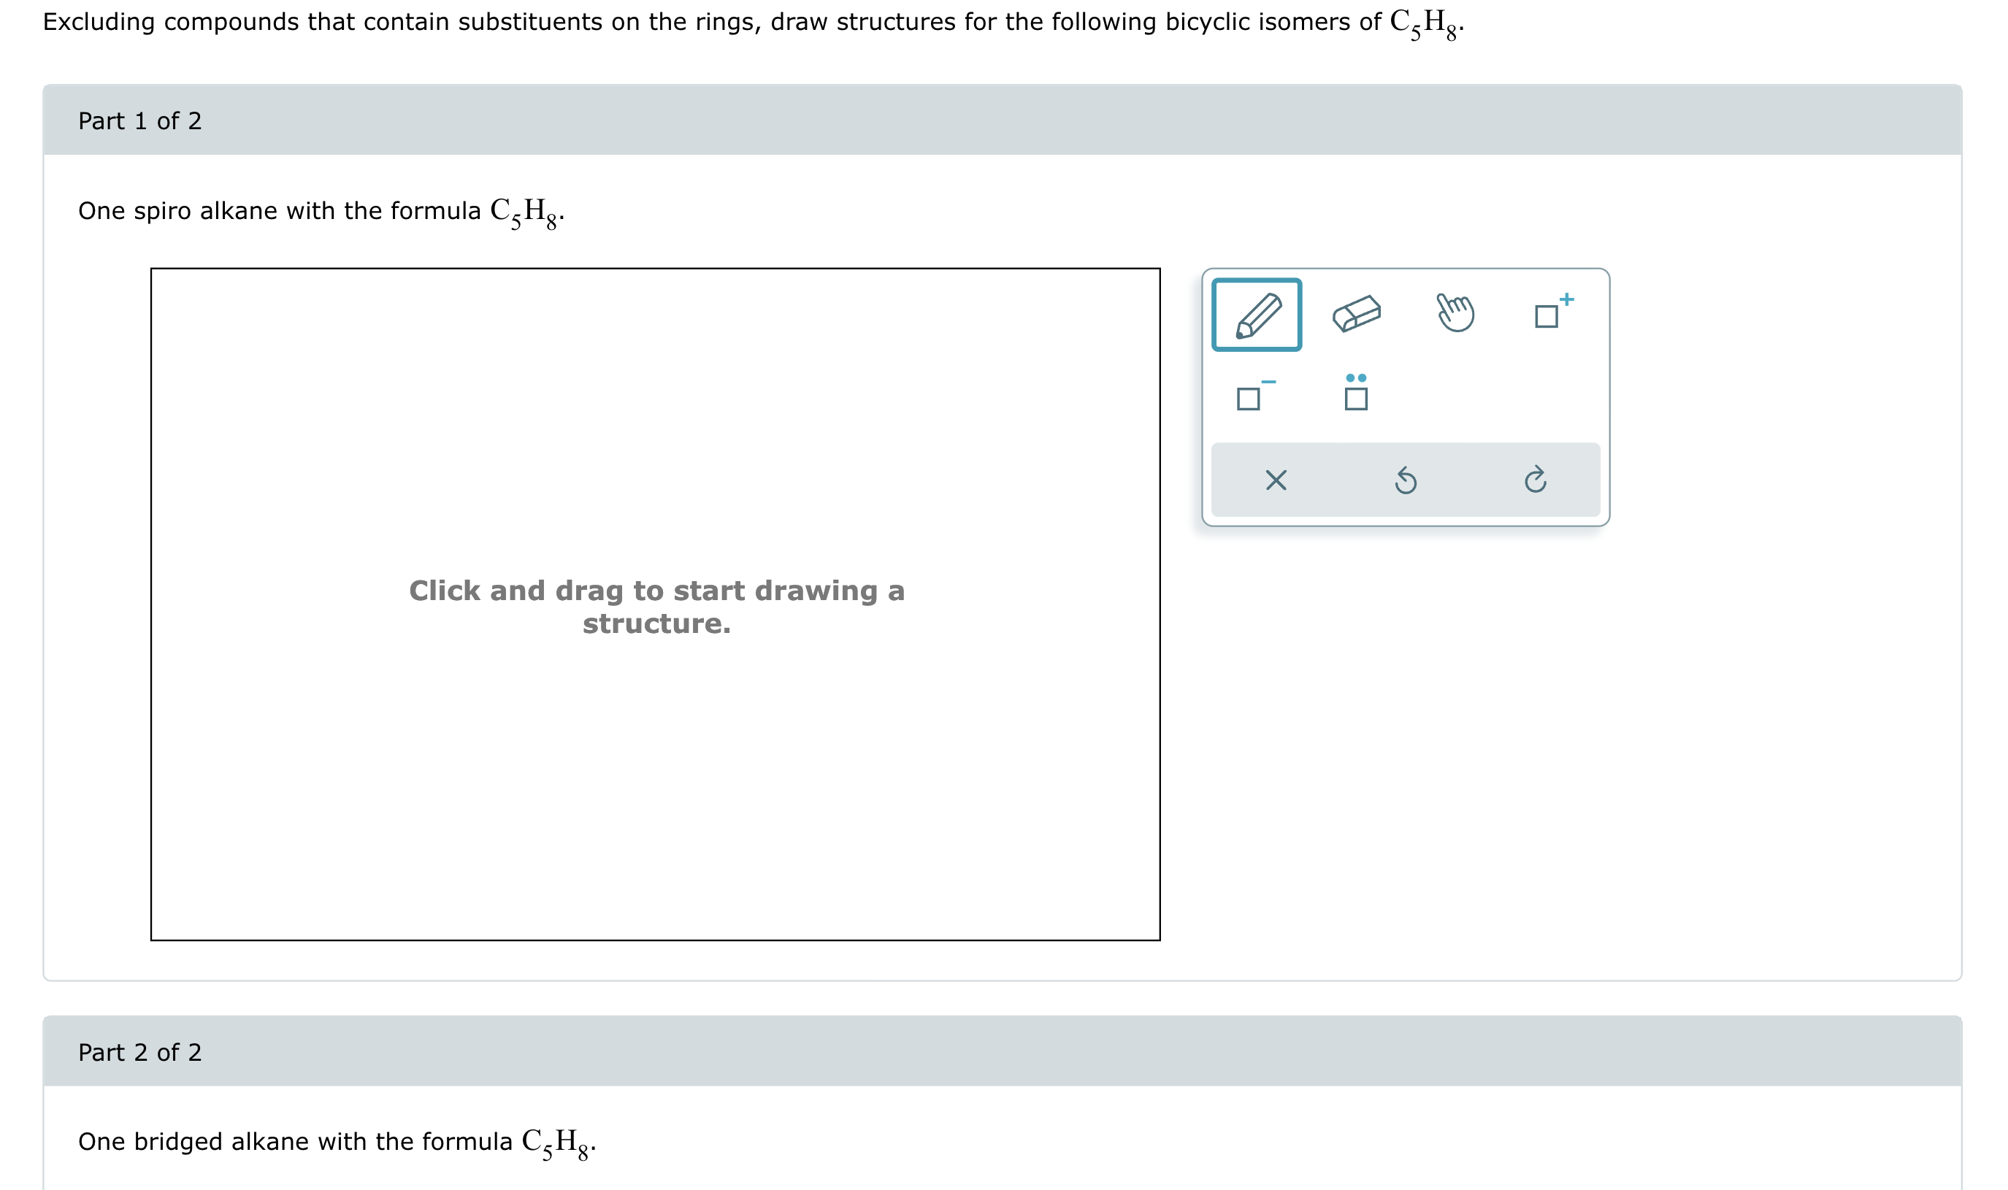Click the redo arrow icon
The height and width of the screenshot is (1190, 2008).
[1536, 480]
